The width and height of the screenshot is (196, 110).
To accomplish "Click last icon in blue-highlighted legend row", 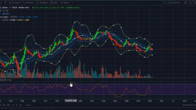I will click(8, 14).
